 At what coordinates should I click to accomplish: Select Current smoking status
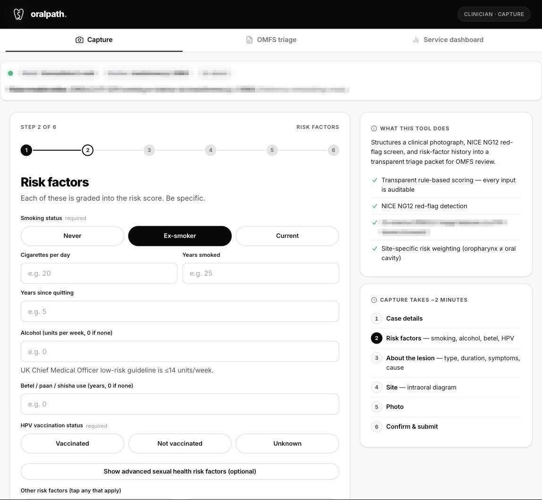click(287, 236)
